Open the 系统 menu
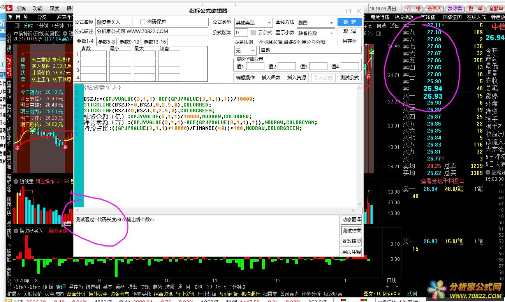 coord(21,8)
